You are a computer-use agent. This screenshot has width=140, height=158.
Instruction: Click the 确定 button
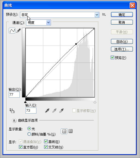tap(122, 15)
